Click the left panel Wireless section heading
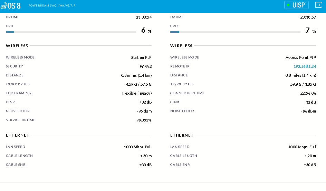Image resolution: width=326 pixels, height=191 pixels. [x=17, y=46]
